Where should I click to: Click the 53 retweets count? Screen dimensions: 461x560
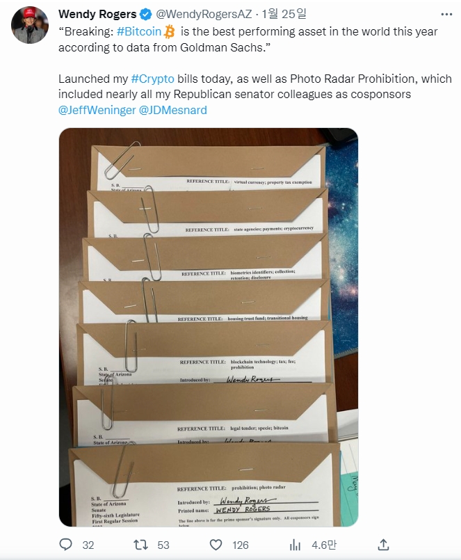click(x=163, y=545)
